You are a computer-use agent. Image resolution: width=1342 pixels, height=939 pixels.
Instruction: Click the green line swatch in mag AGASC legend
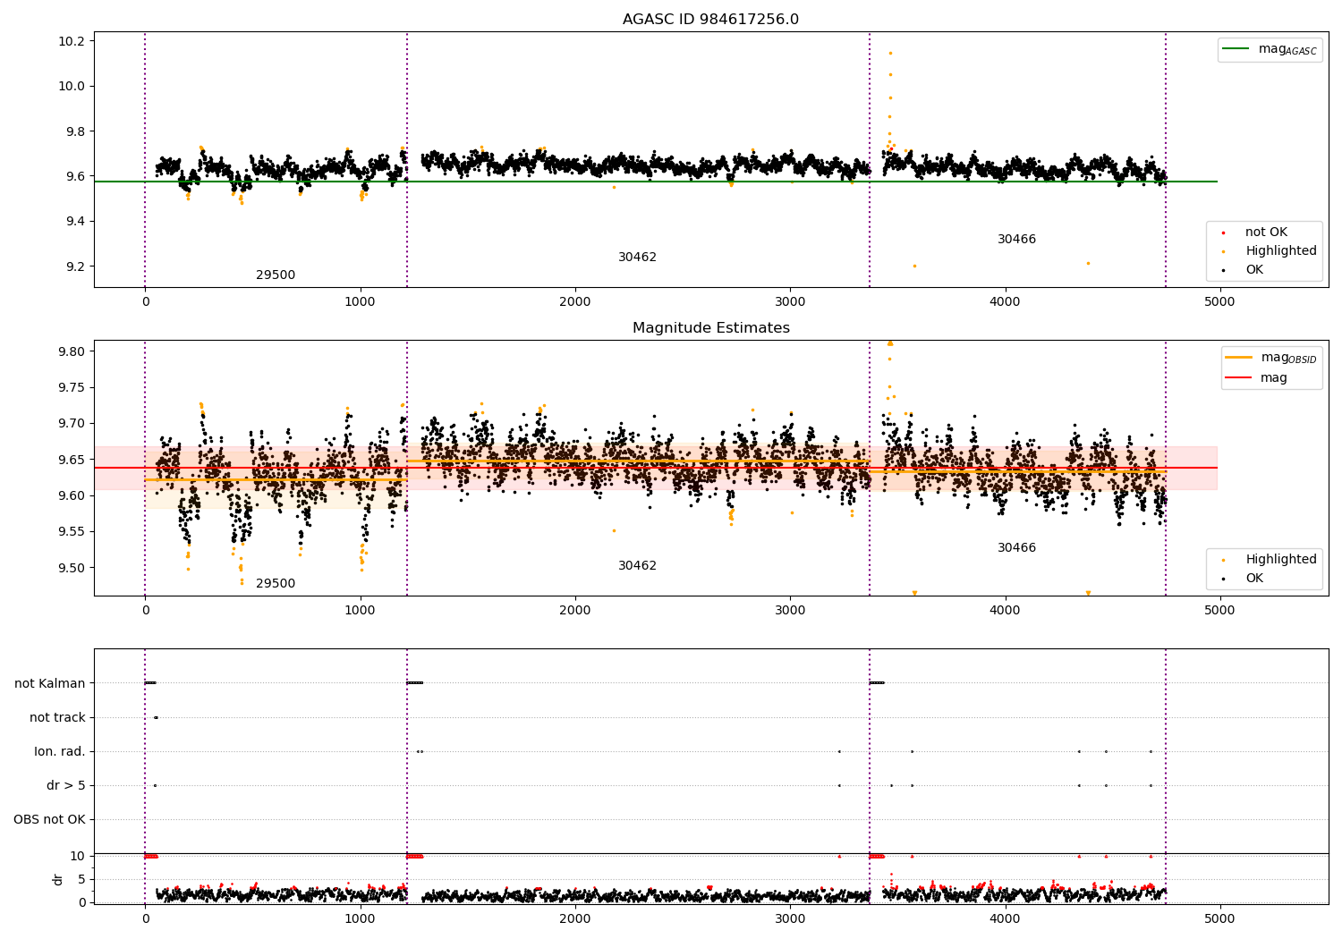(x=1236, y=49)
